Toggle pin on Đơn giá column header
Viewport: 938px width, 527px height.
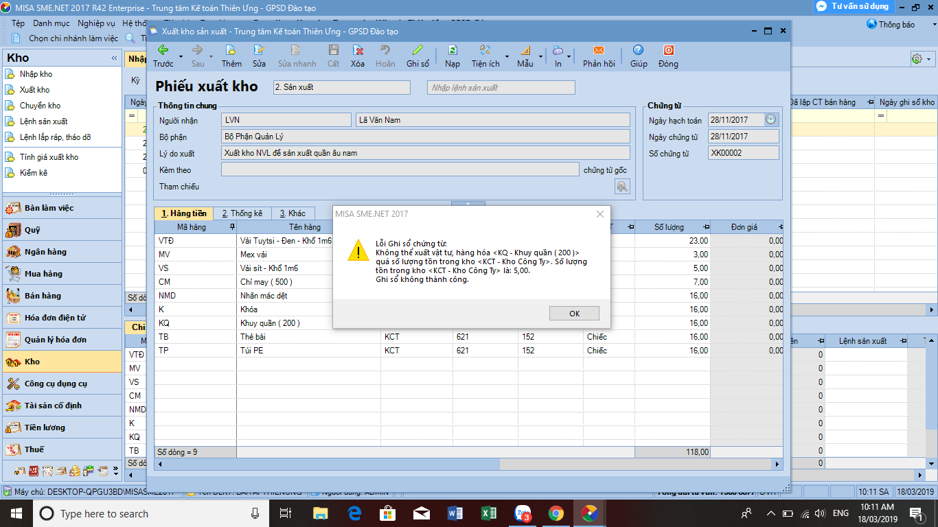click(x=778, y=227)
